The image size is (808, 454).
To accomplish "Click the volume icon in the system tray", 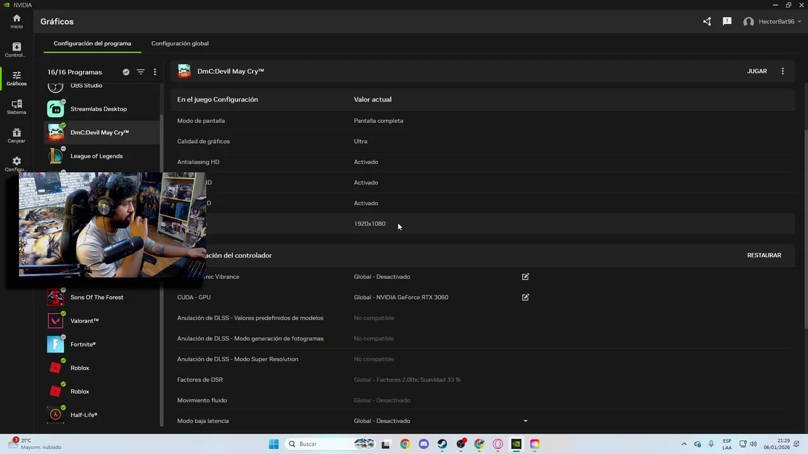I will click(x=753, y=444).
